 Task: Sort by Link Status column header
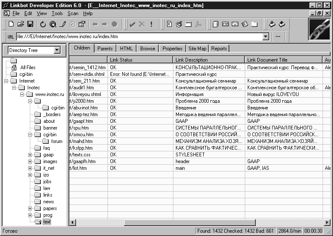click(x=140, y=60)
